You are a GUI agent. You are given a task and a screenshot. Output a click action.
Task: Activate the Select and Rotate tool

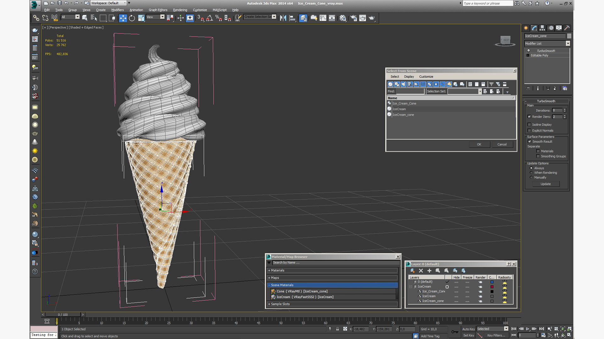[132, 18]
